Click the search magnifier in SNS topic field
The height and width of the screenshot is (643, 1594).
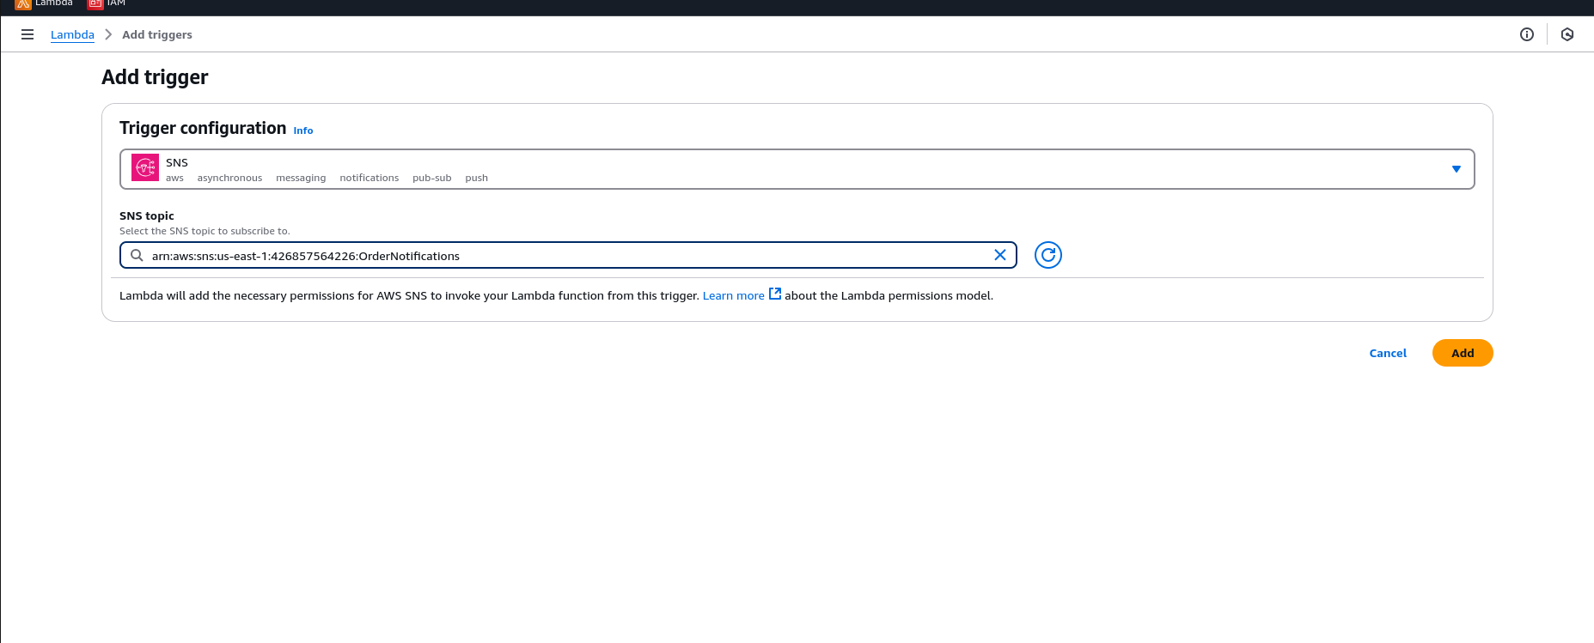pos(137,255)
